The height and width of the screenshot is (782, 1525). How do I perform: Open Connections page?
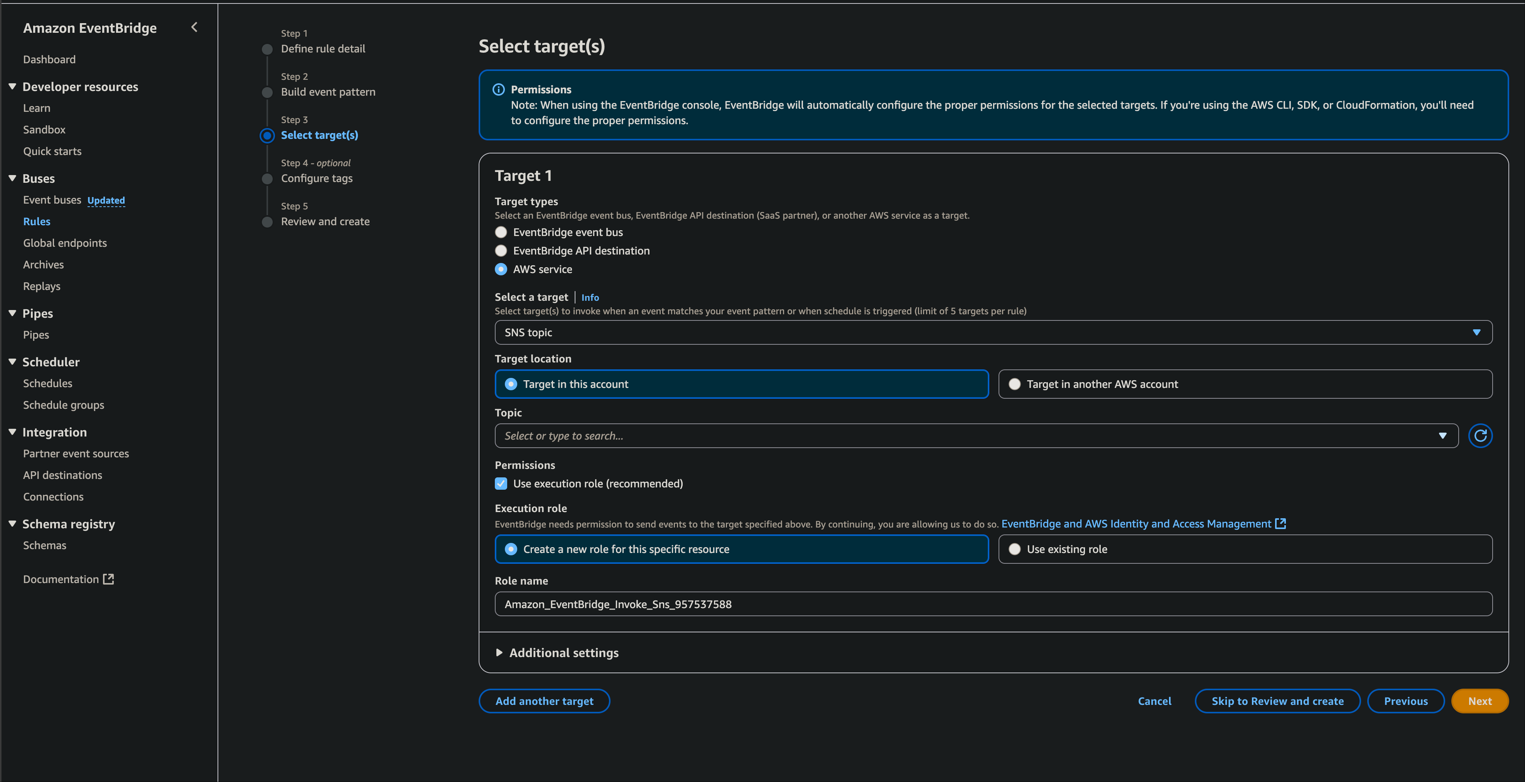[53, 497]
